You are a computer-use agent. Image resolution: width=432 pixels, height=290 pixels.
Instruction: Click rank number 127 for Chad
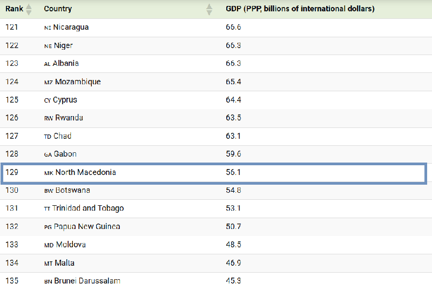(12, 136)
